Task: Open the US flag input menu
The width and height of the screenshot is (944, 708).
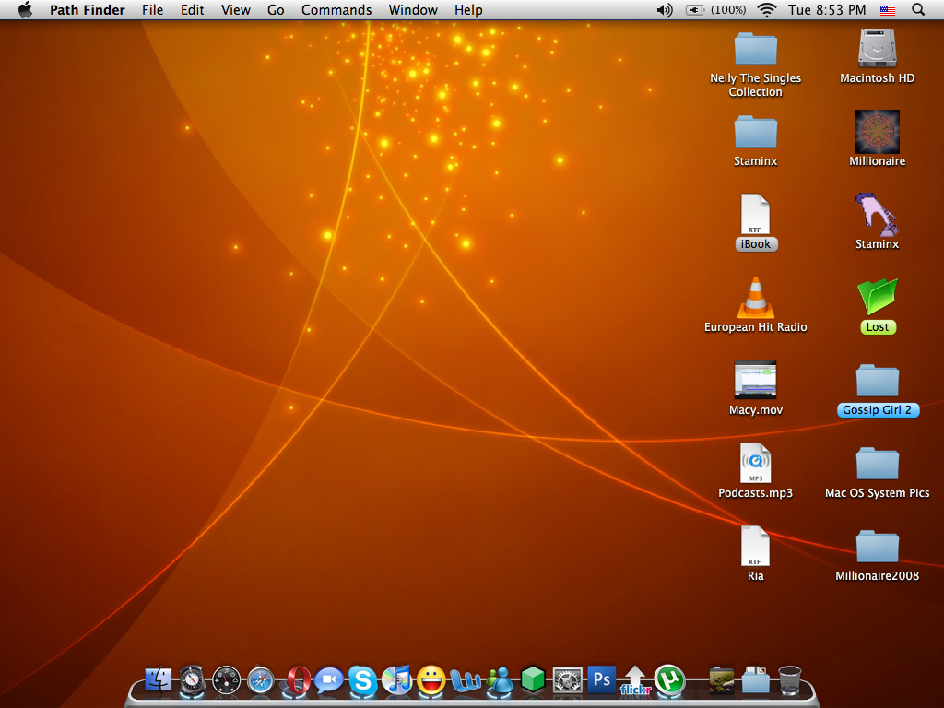Action: click(x=888, y=10)
